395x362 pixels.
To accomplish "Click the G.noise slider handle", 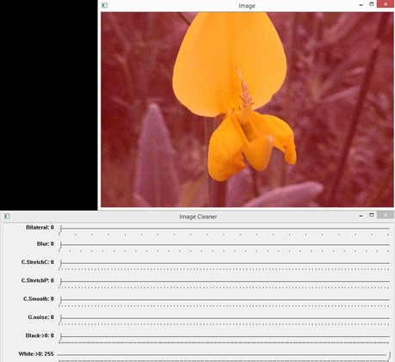I will pyautogui.click(x=61, y=319).
